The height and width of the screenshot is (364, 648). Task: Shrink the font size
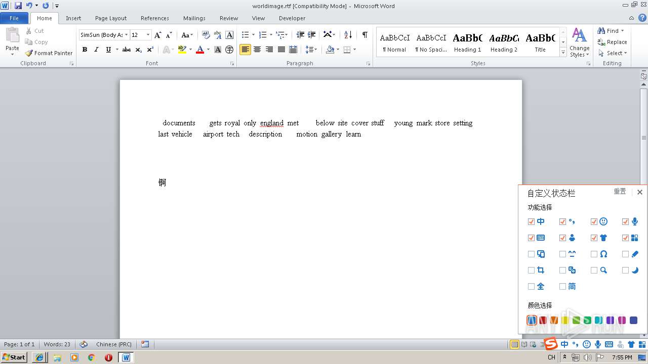pyautogui.click(x=169, y=35)
